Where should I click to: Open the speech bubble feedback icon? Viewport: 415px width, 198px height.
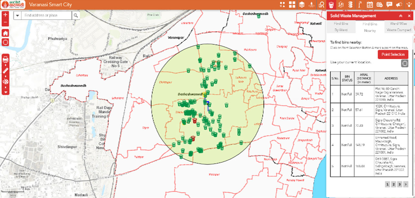click(x=389, y=5)
